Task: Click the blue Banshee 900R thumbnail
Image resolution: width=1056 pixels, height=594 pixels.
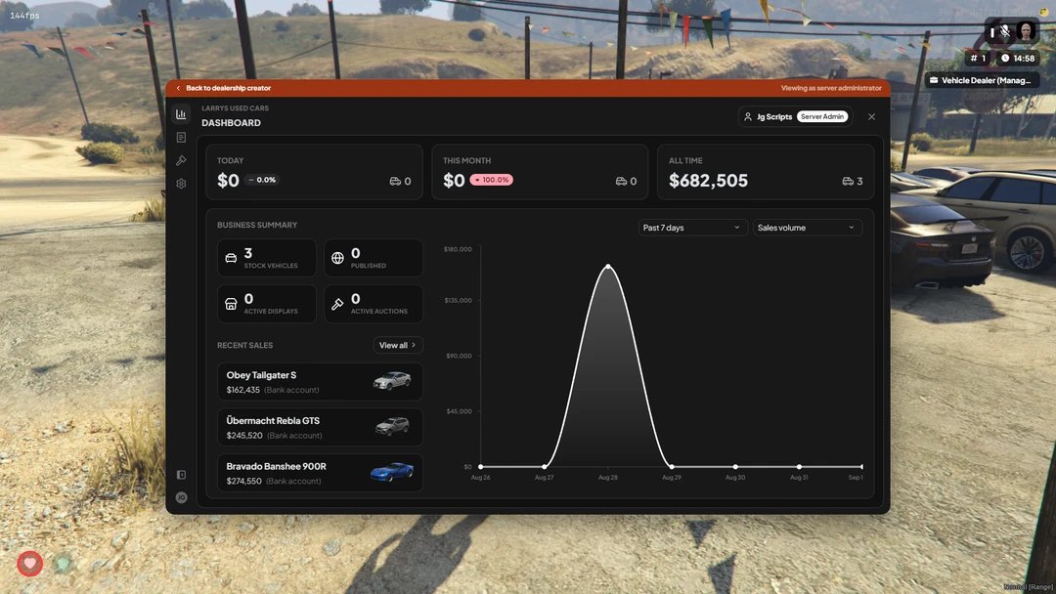Action: (x=392, y=472)
